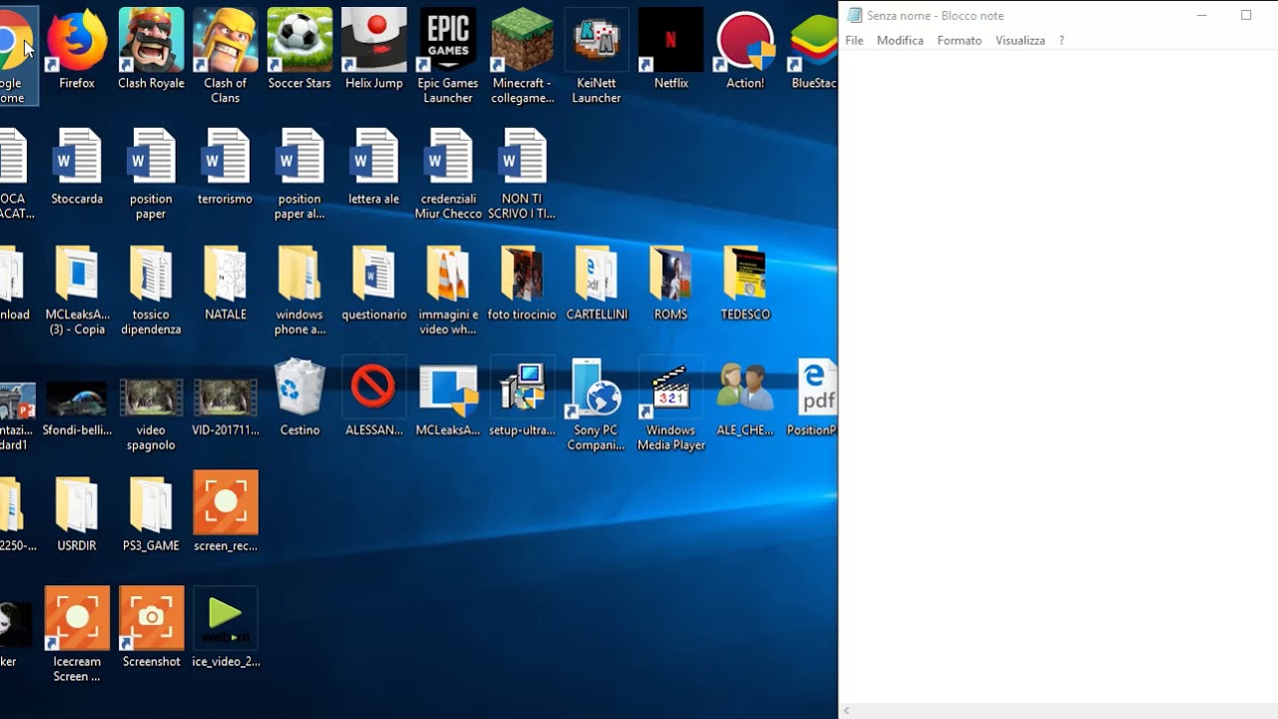Select the tossico dipendenza folder
1278x719 pixels.
pyautogui.click(x=151, y=290)
